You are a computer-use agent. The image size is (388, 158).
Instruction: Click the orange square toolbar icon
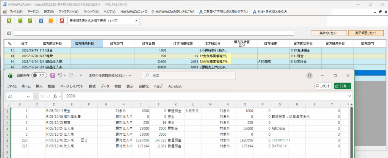pos(51,20)
